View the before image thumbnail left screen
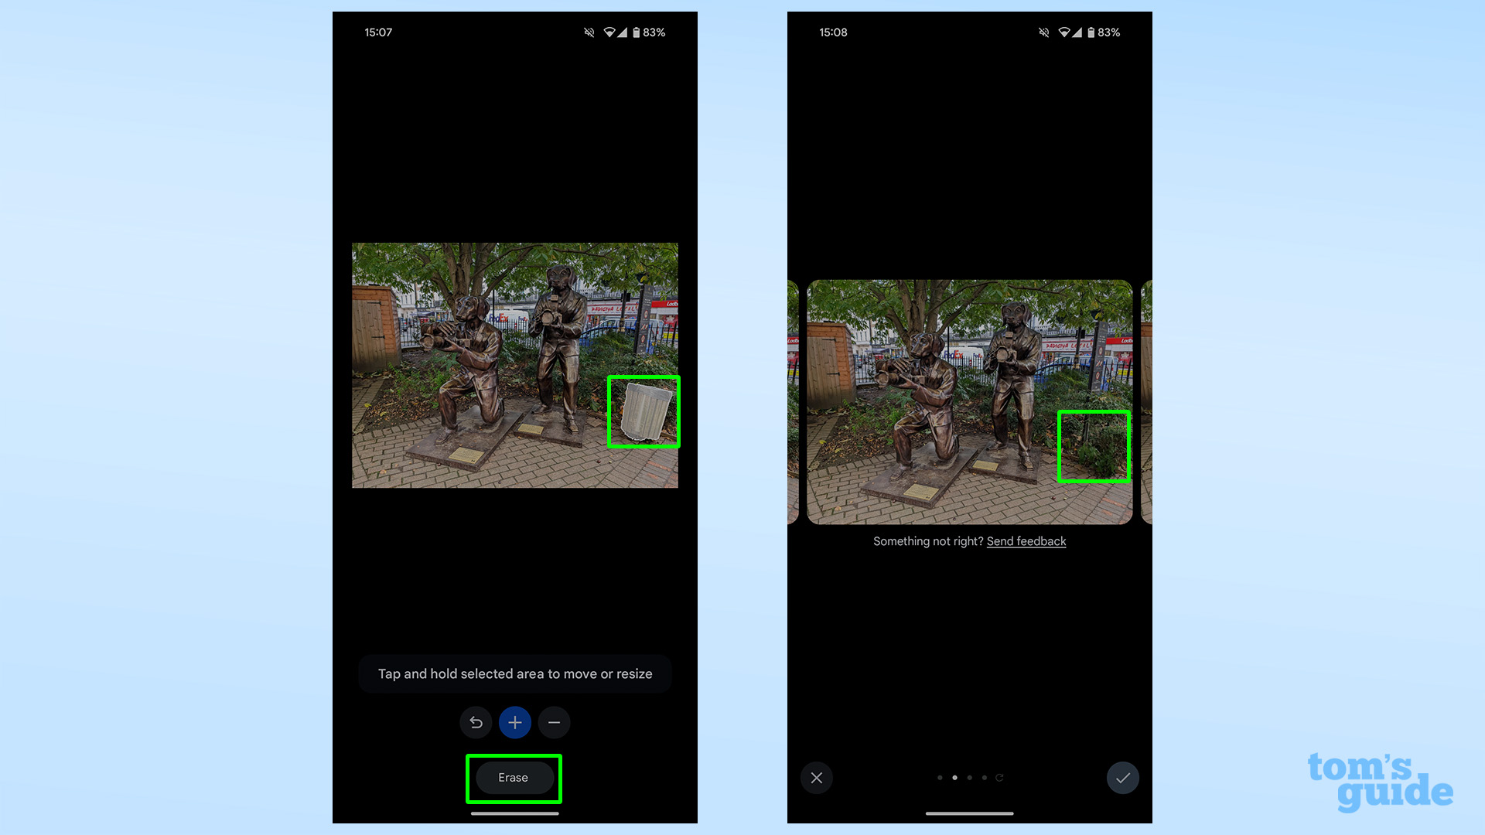Image resolution: width=1485 pixels, height=835 pixels. [x=514, y=365]
